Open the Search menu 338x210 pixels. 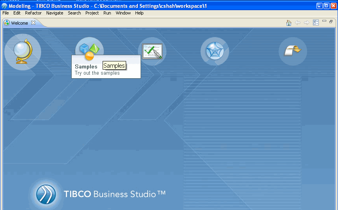[x=74, y=13]
